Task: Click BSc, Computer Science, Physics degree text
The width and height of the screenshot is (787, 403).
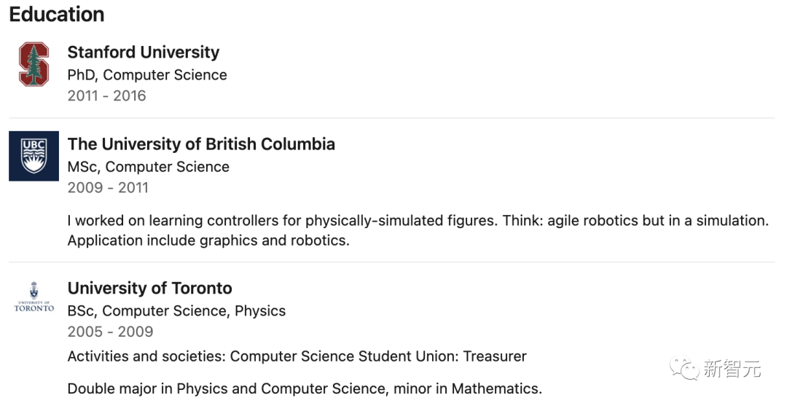Action: [176, 311]
